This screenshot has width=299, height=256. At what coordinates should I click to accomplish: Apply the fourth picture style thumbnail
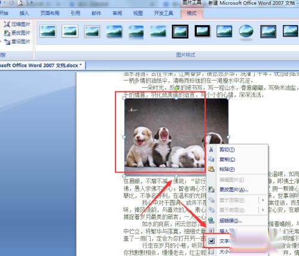coord(114,31)
